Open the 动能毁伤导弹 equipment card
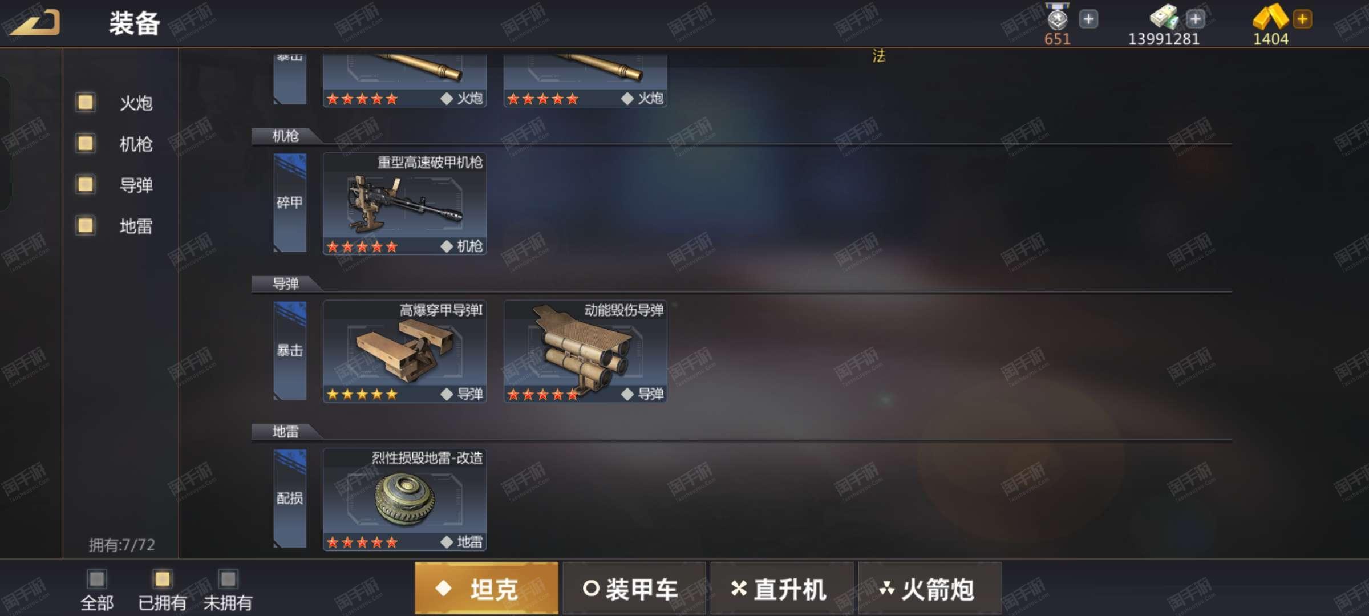Image resolution: width=1369 pixels, height=616 pixels. click(585, 351)
